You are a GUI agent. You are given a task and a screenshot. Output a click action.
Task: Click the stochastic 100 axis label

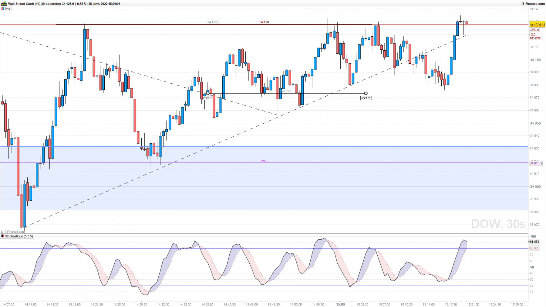tap(533, 236)
